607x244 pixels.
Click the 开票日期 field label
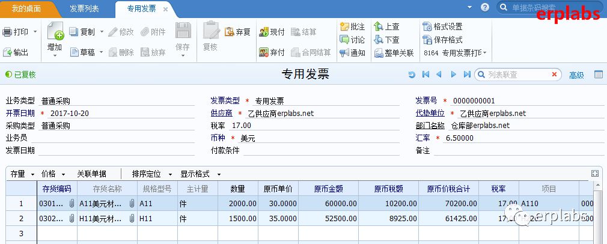pos(20,113)
